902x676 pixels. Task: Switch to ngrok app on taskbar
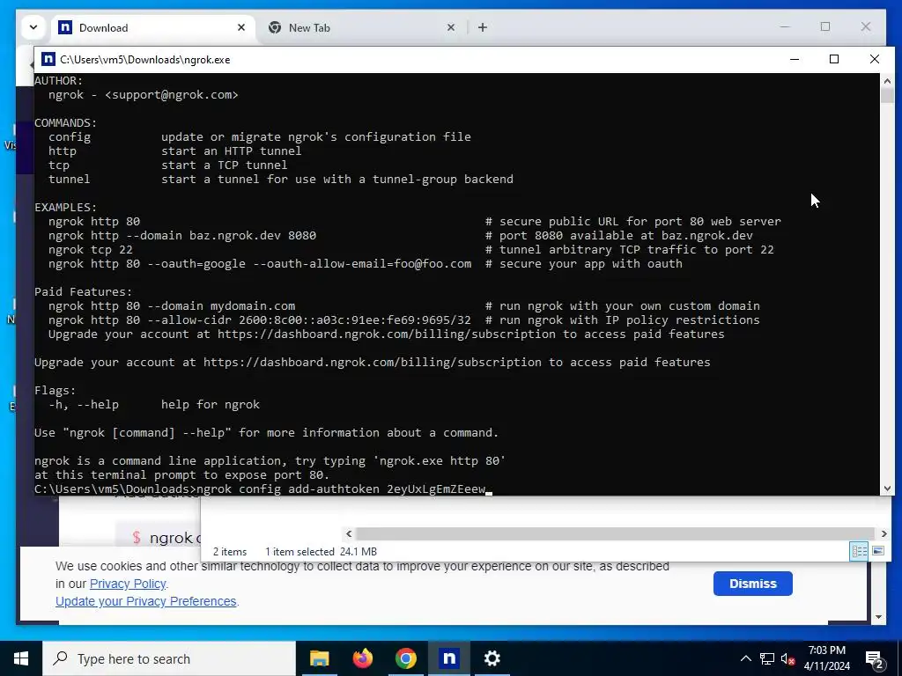click(x=448, y=658)
